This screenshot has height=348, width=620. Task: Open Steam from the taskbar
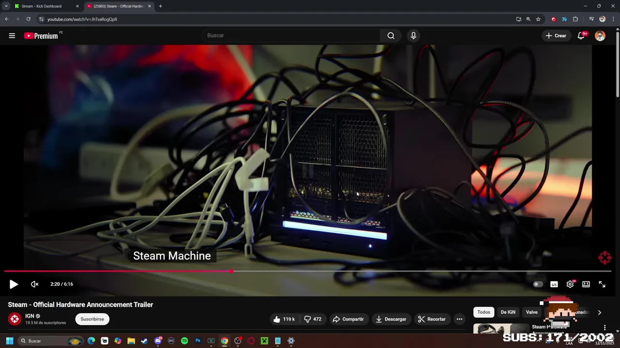coord(144,341)
